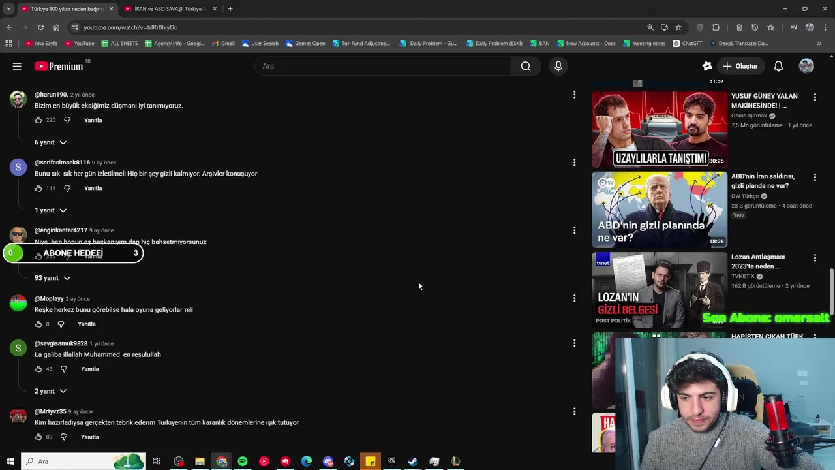This screenshot has width=835, height=470.
Task: Open options menu for @Mrtyvz35 comment
Action: coord(574,411)
